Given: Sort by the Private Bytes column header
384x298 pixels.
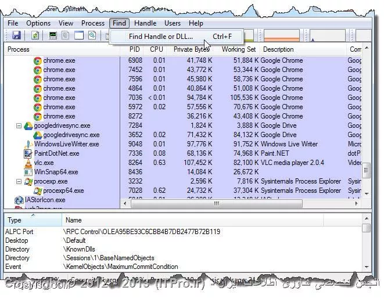Looking at the screenshot, I should click(191, 49).
